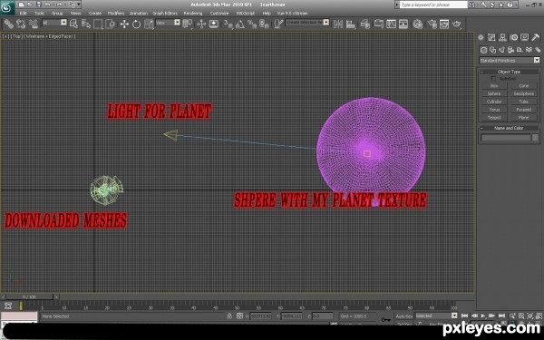Click the Box primitive button
This screenshot has width=544, height=340.
point(494,86)
